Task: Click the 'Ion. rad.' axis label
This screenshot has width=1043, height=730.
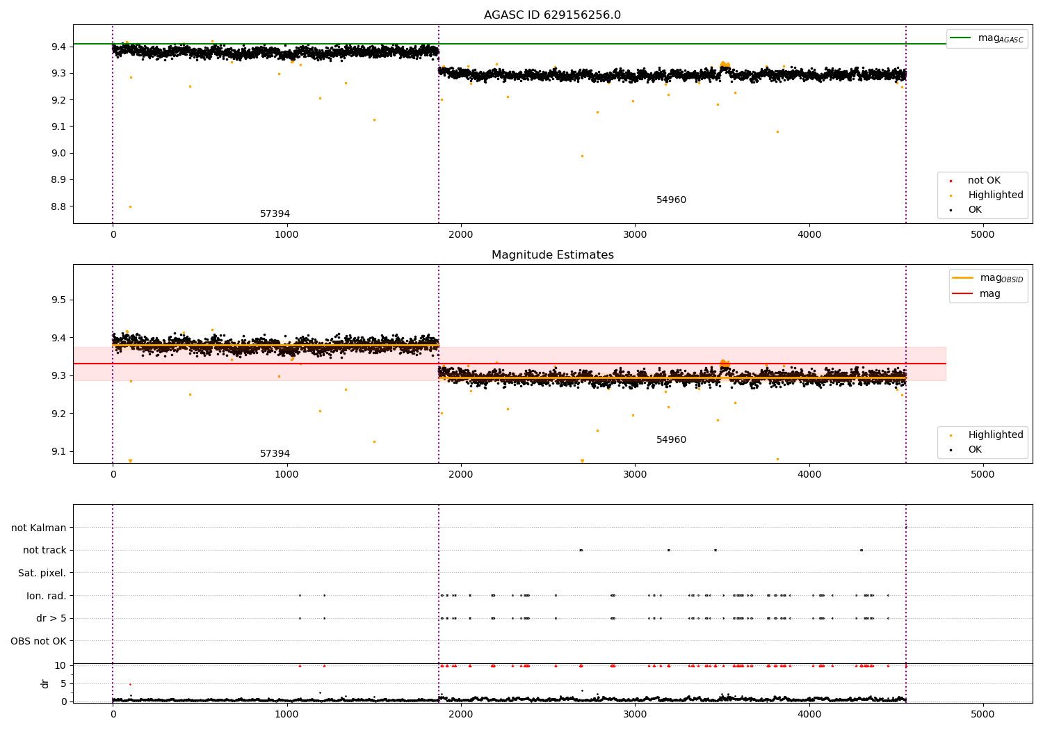Action: 47,596
